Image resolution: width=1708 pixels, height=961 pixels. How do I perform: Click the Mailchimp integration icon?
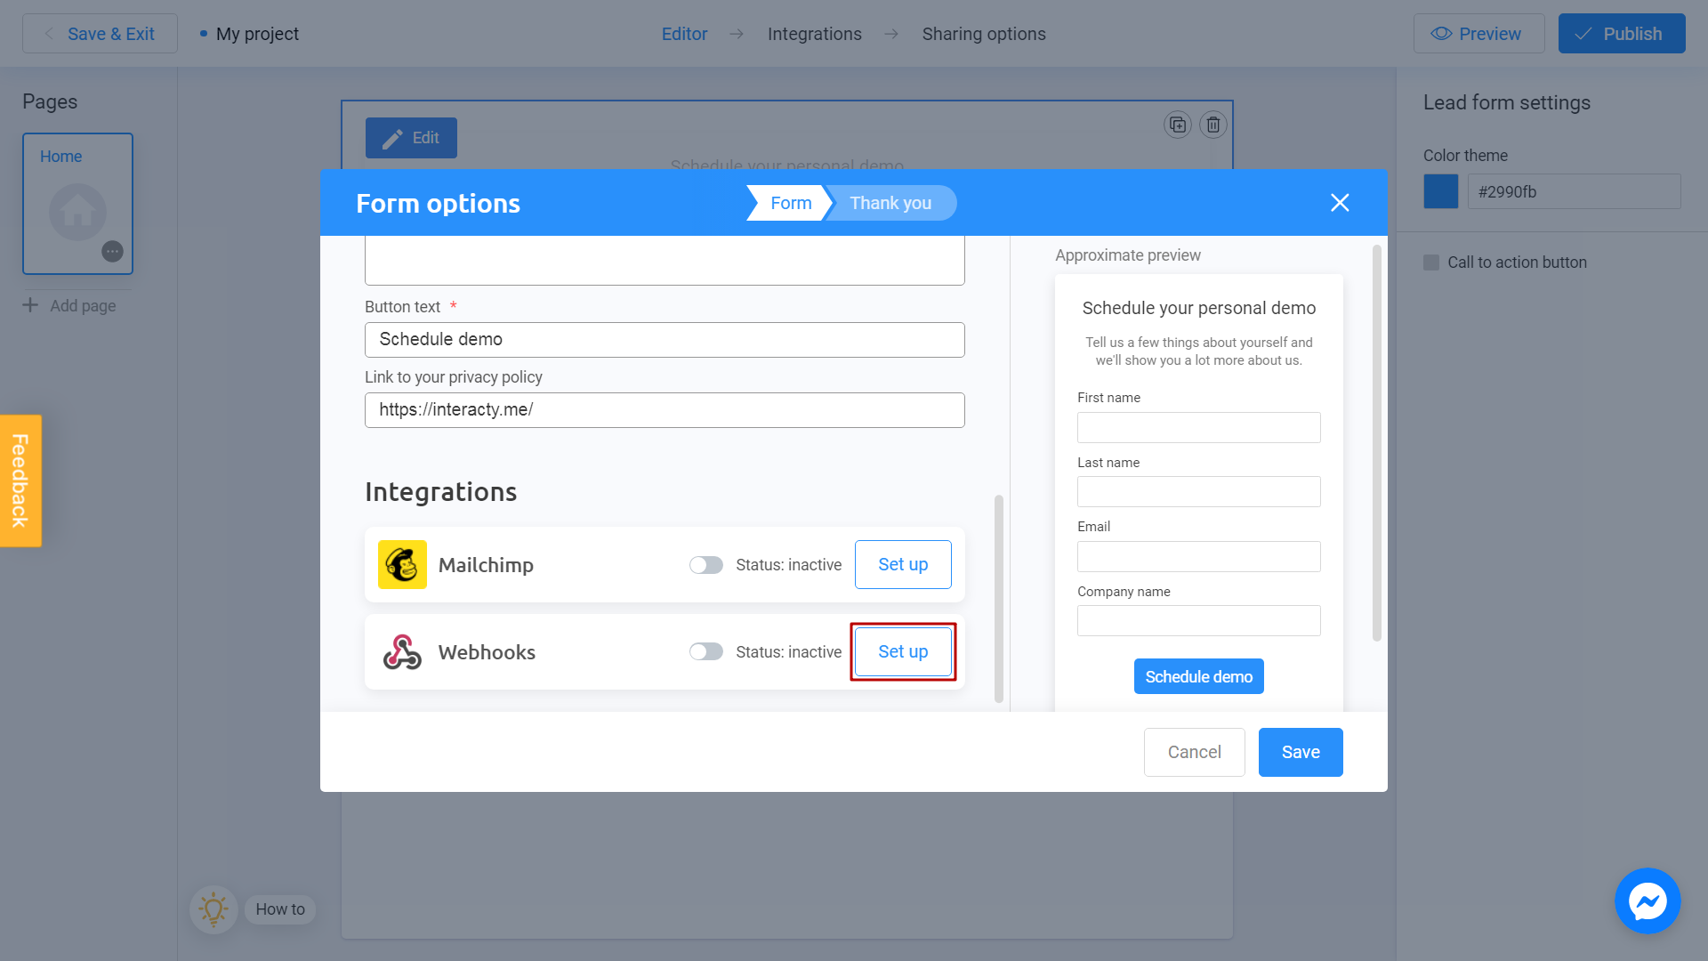(x=402, y=564)
